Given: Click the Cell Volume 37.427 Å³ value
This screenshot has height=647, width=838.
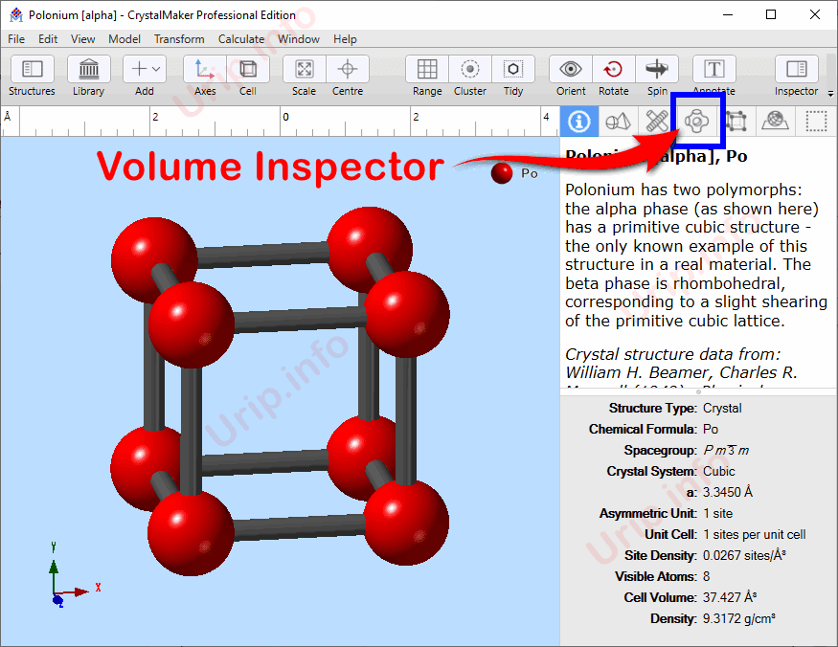Looking at the screenshot, I should [x=730, y=597].
